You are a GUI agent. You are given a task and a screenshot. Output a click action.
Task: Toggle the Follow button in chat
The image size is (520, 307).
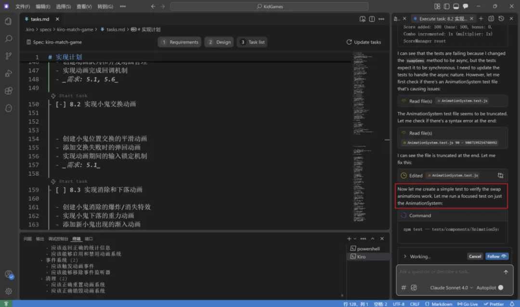tap(497, 256)
